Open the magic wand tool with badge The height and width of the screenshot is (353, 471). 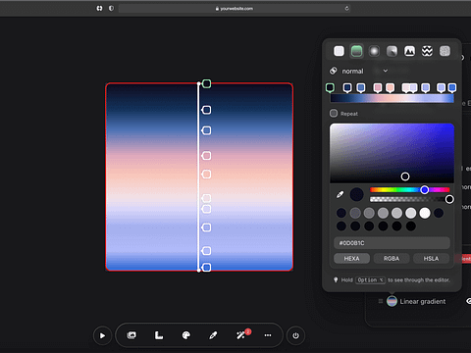(241, 335)
